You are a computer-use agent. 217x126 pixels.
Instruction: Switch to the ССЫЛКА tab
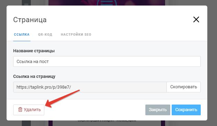tap(22, 35)
